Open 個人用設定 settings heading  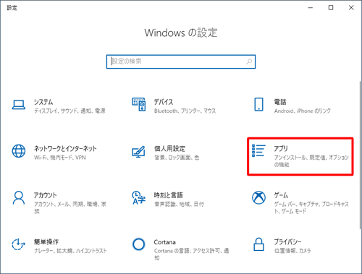click(x=169, y=148)
